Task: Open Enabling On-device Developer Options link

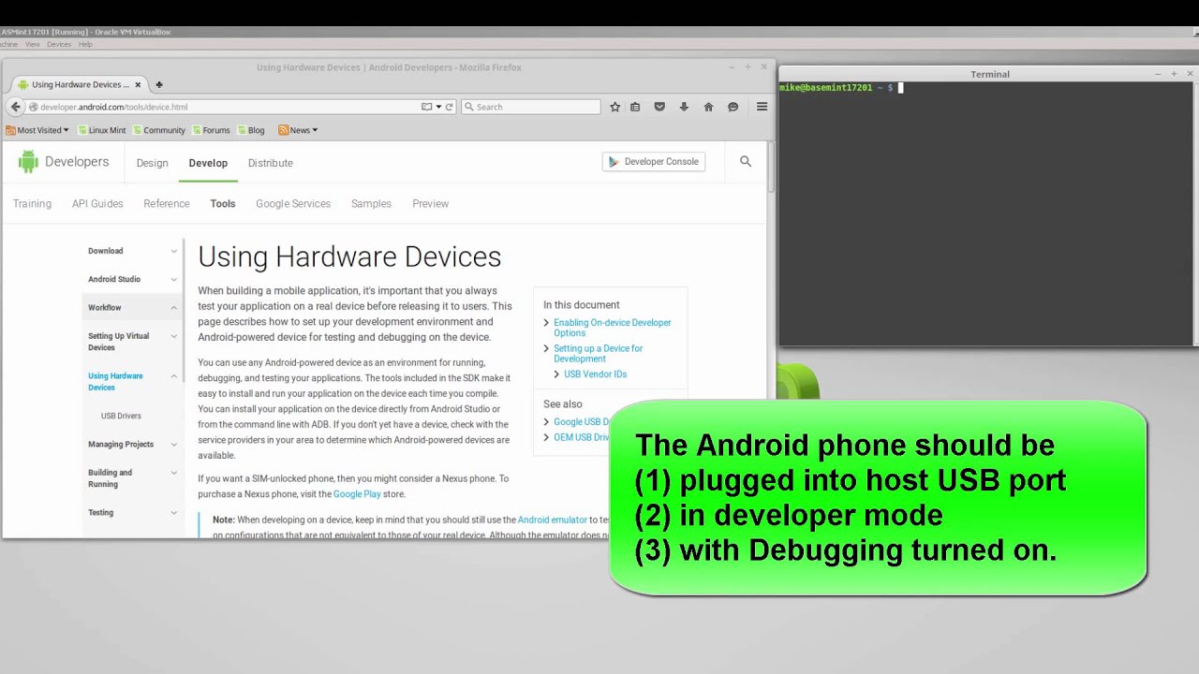Action: (x=613, y=328)
